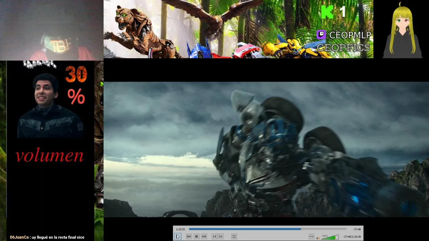Click the green Kick K logo
The image size is (429, 241).
327,12
